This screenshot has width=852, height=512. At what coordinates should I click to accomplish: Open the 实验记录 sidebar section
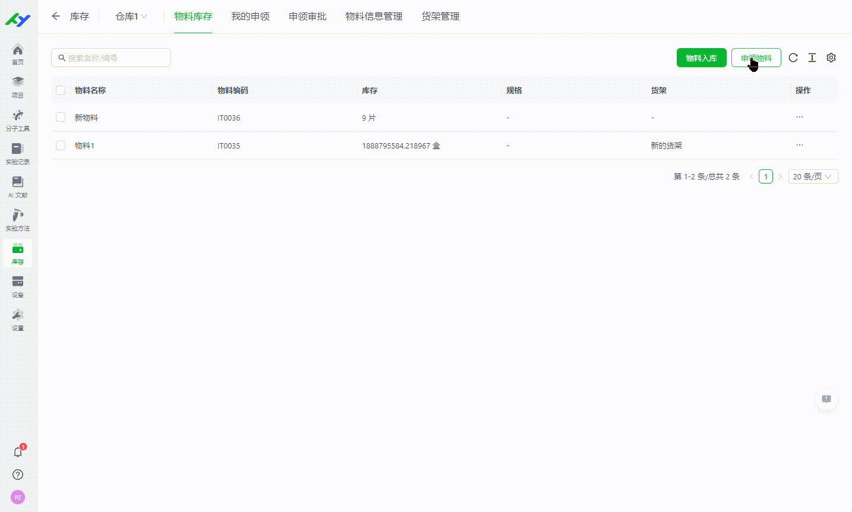(17, 151)
